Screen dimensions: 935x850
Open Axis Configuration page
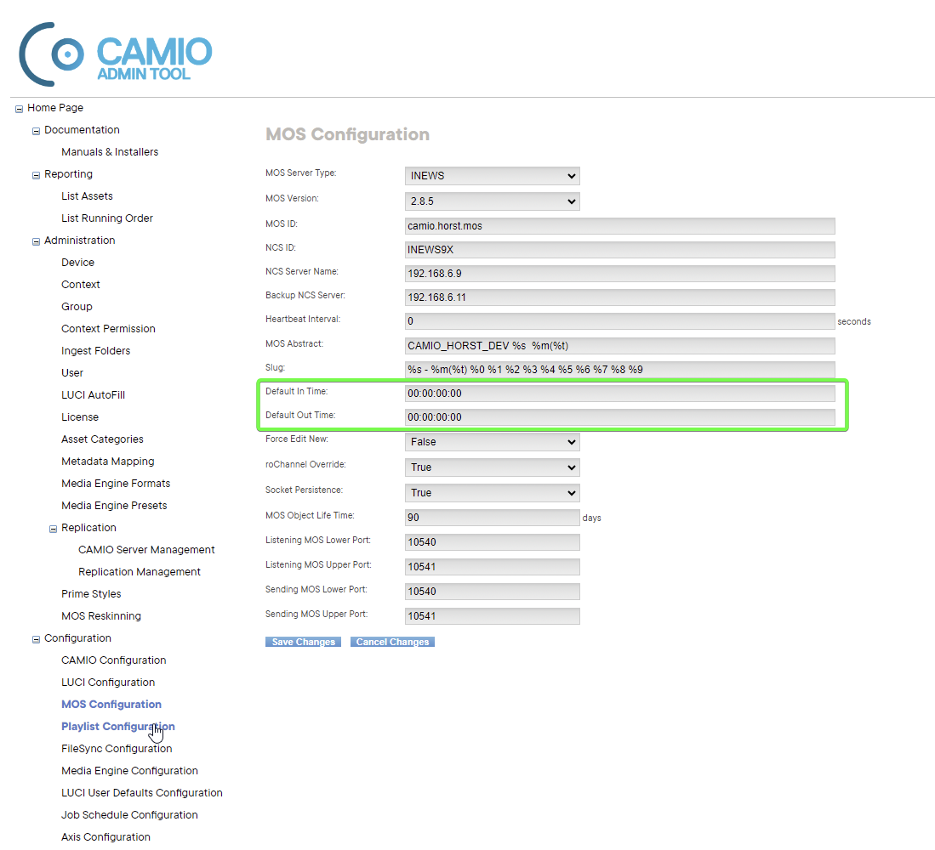pos(106,837)
